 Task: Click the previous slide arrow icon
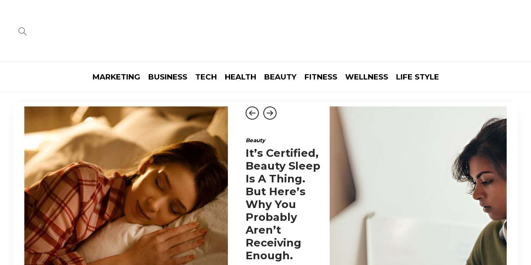tap(252, 113)
